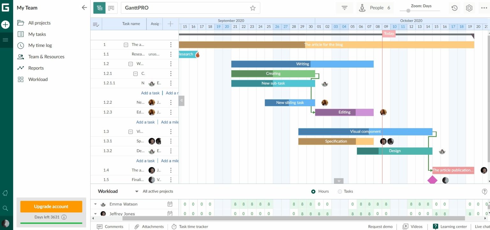Click the add column plus icon
Image resolution: width=490 pixels, height=230 pixels.
coord(170,24)
